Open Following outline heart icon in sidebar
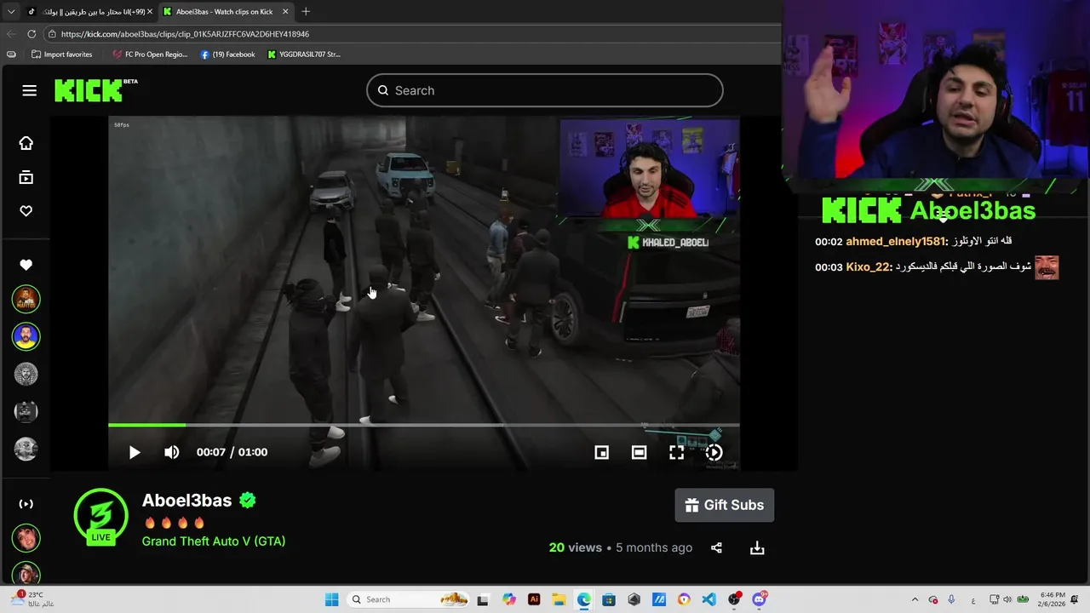Image resolution: width=1090 pixels, height=613 pixels. 26,211
